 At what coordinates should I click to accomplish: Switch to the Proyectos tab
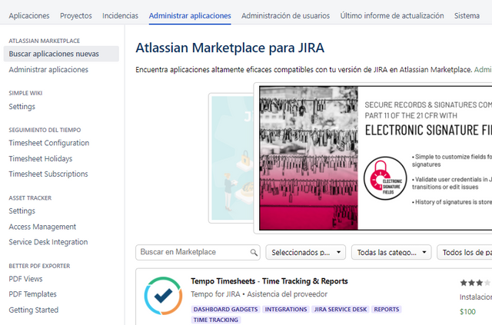point(76,15)
